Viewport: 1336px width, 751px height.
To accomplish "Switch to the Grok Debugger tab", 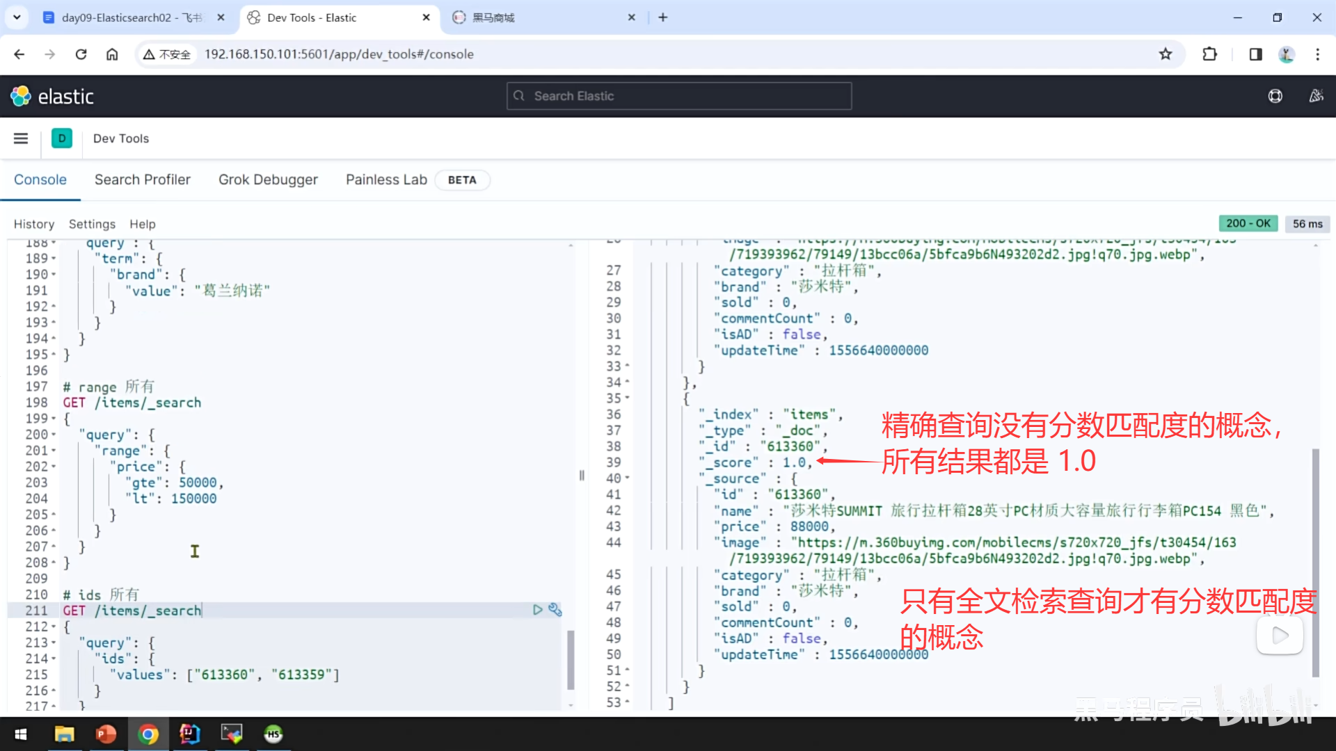I will [x=268, y=179].
